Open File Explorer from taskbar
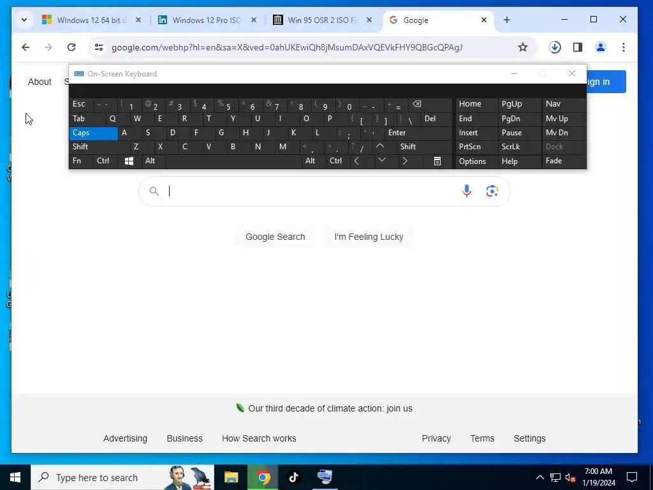653x490 pixels. [231, 477]
